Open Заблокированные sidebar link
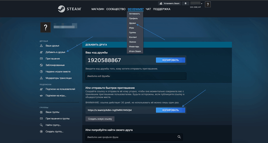This screenshot has height=143, width=268. point(55,65)
